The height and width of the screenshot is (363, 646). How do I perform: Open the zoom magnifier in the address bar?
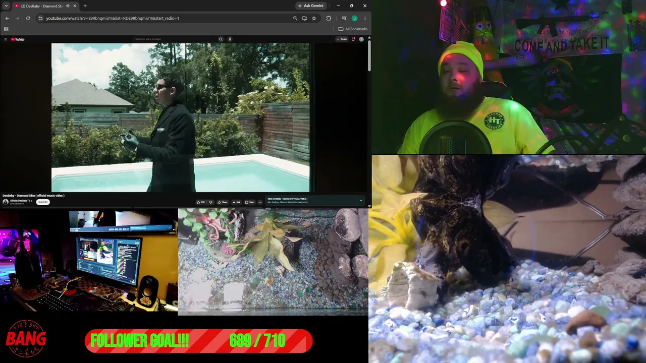tap(295, 18)
